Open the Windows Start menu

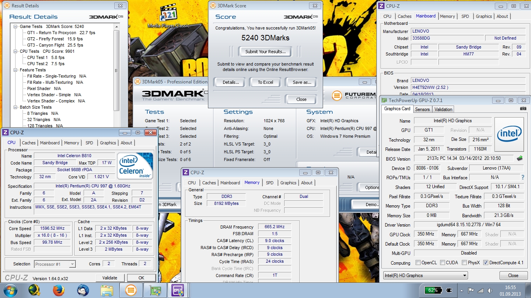[10, 290]
